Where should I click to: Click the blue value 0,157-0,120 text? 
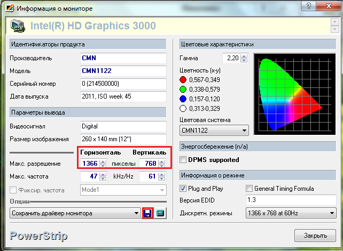coord(205,99)
